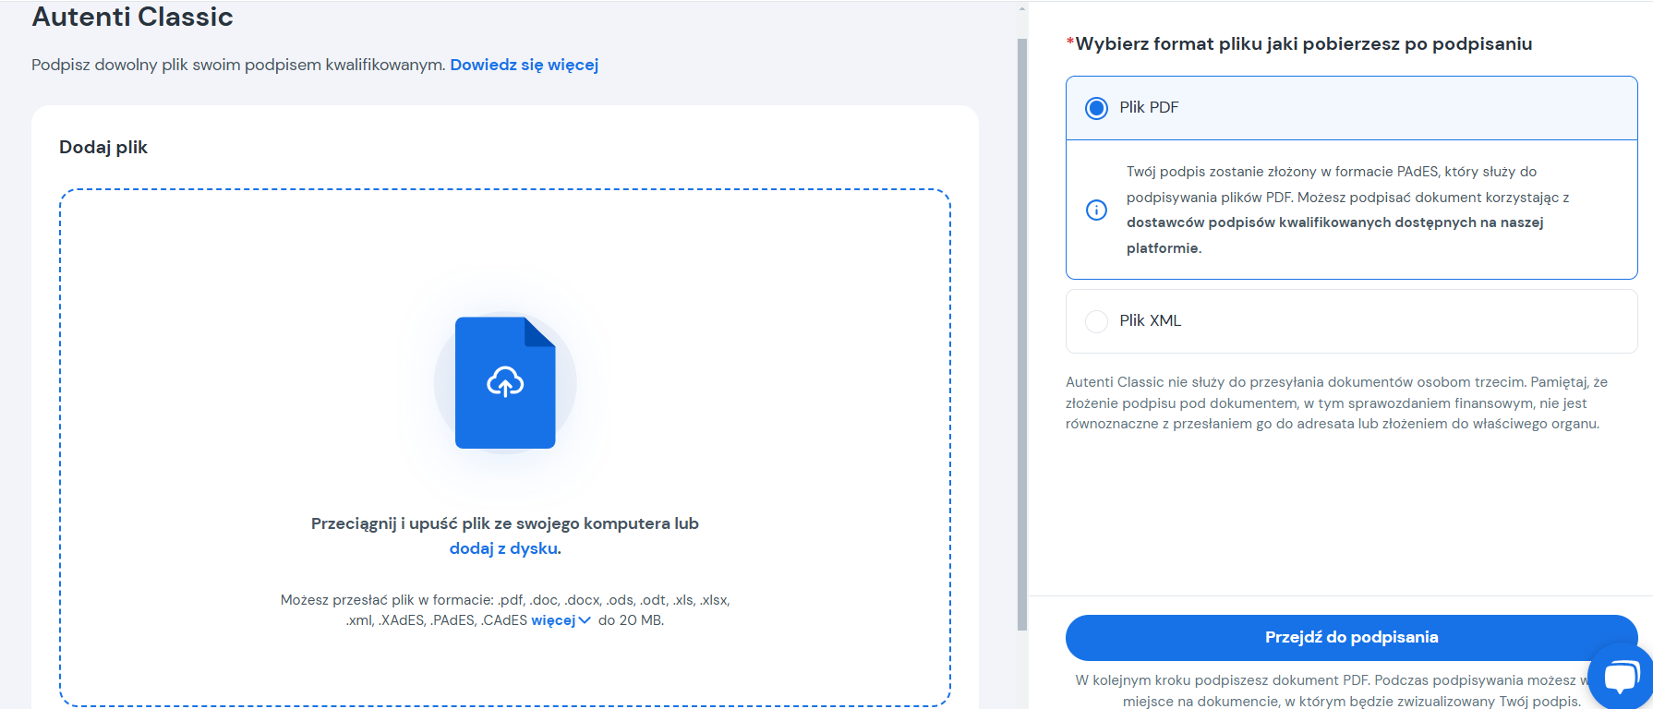Click 'Podpisz dowolny plik' subtitle text
The width and height of the screenshot is (1653, 709).
click(x=238, y=65)
